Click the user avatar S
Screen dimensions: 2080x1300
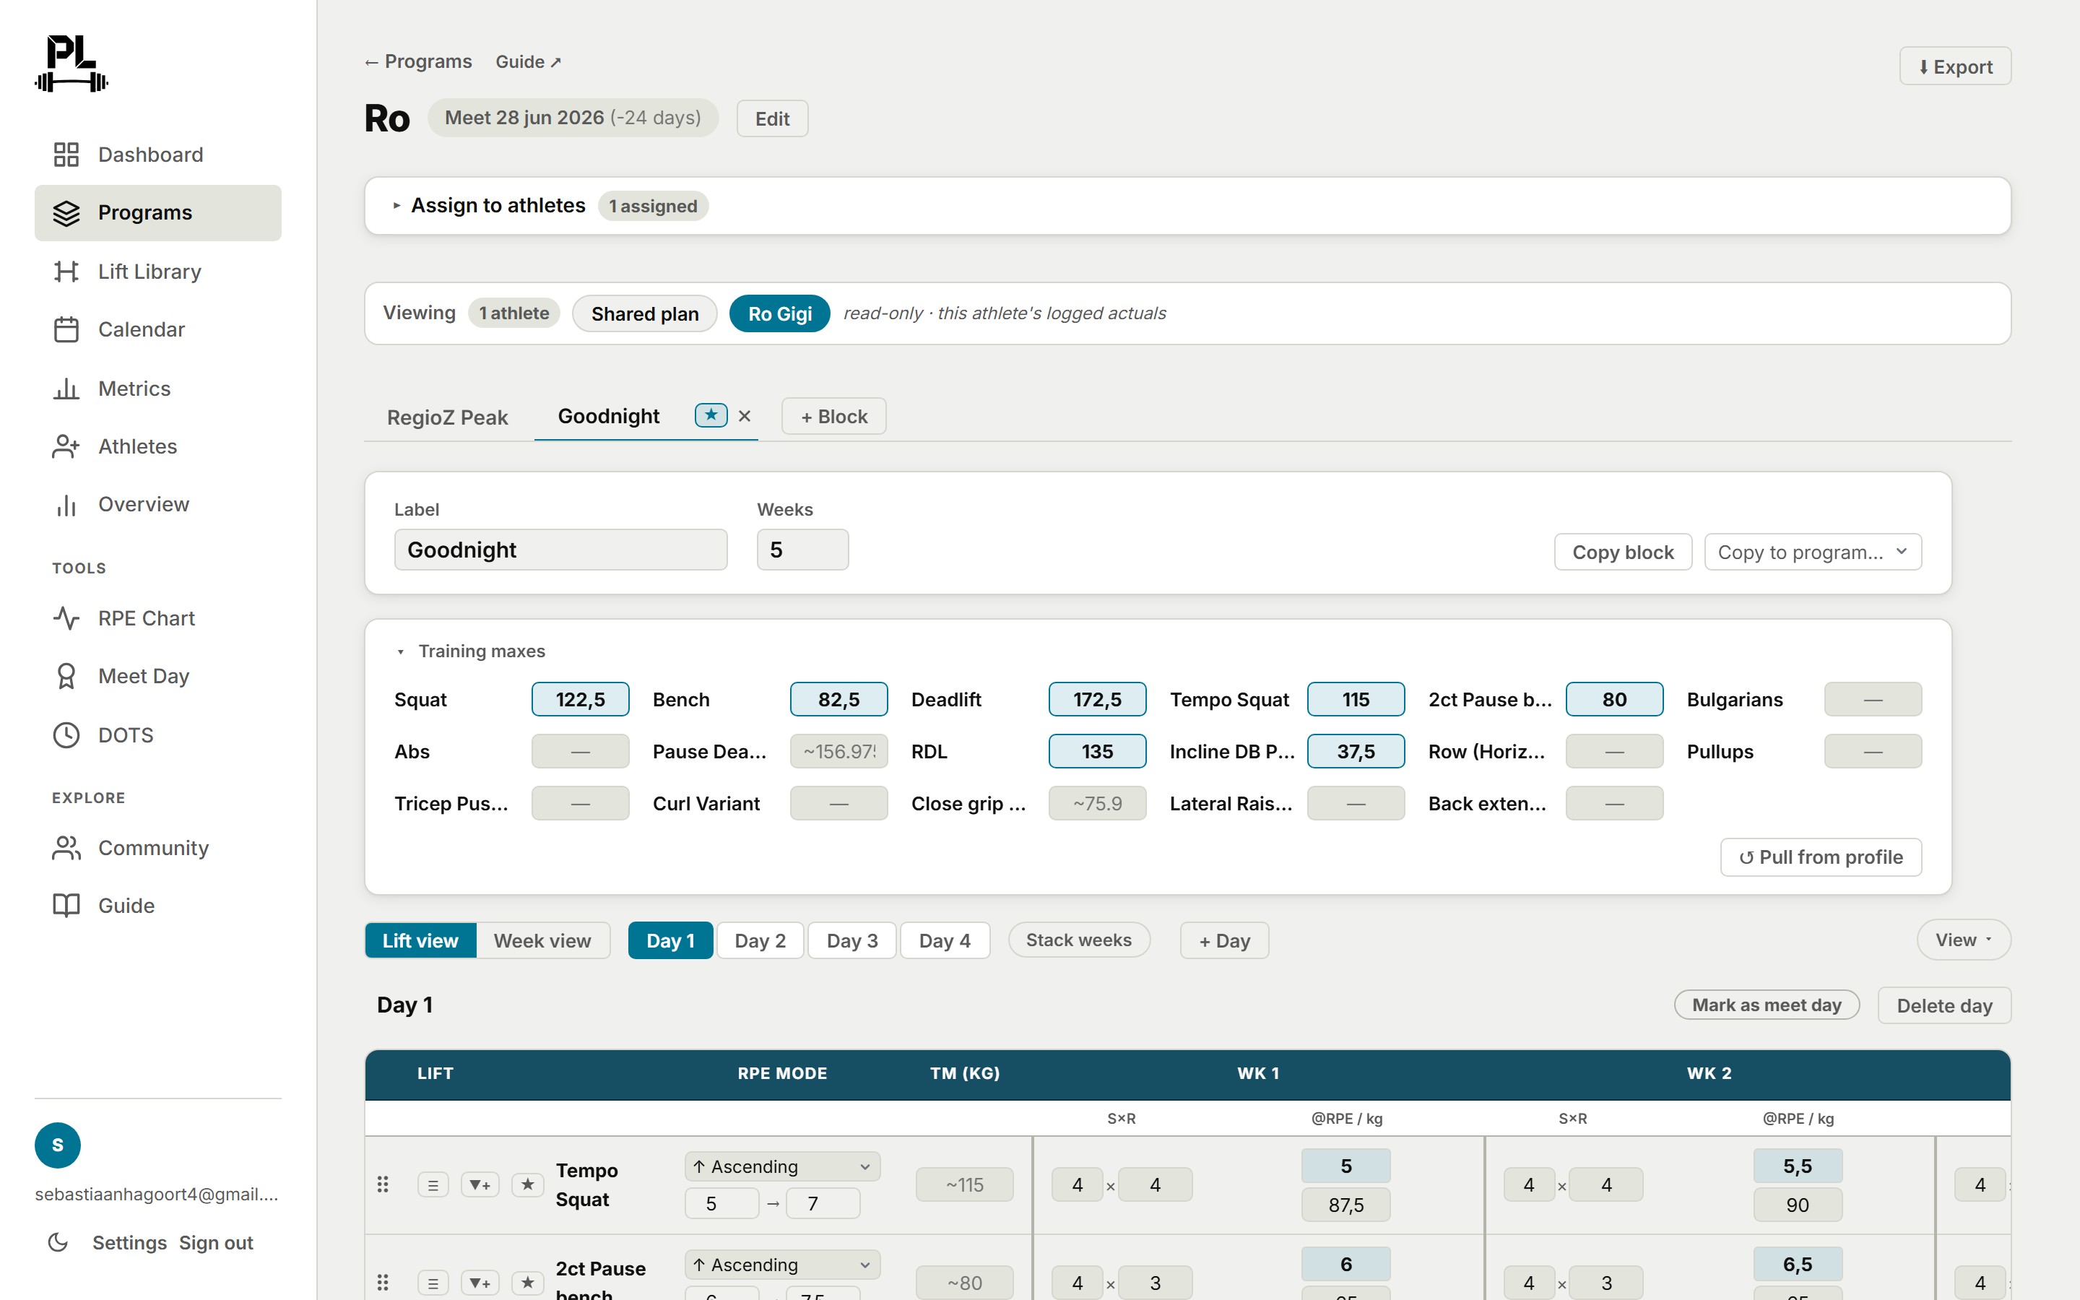pyautogui.click(x=58, y=1145)
